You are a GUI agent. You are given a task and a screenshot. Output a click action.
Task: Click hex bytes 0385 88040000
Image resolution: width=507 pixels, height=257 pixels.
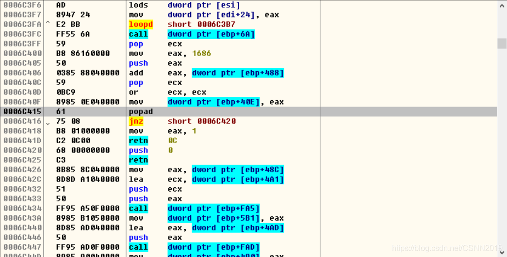click(x=88, y=73)
